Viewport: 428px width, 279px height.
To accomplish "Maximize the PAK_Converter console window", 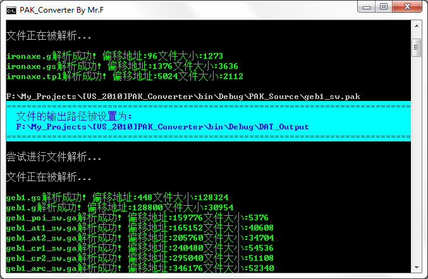I will pos(383,6).
